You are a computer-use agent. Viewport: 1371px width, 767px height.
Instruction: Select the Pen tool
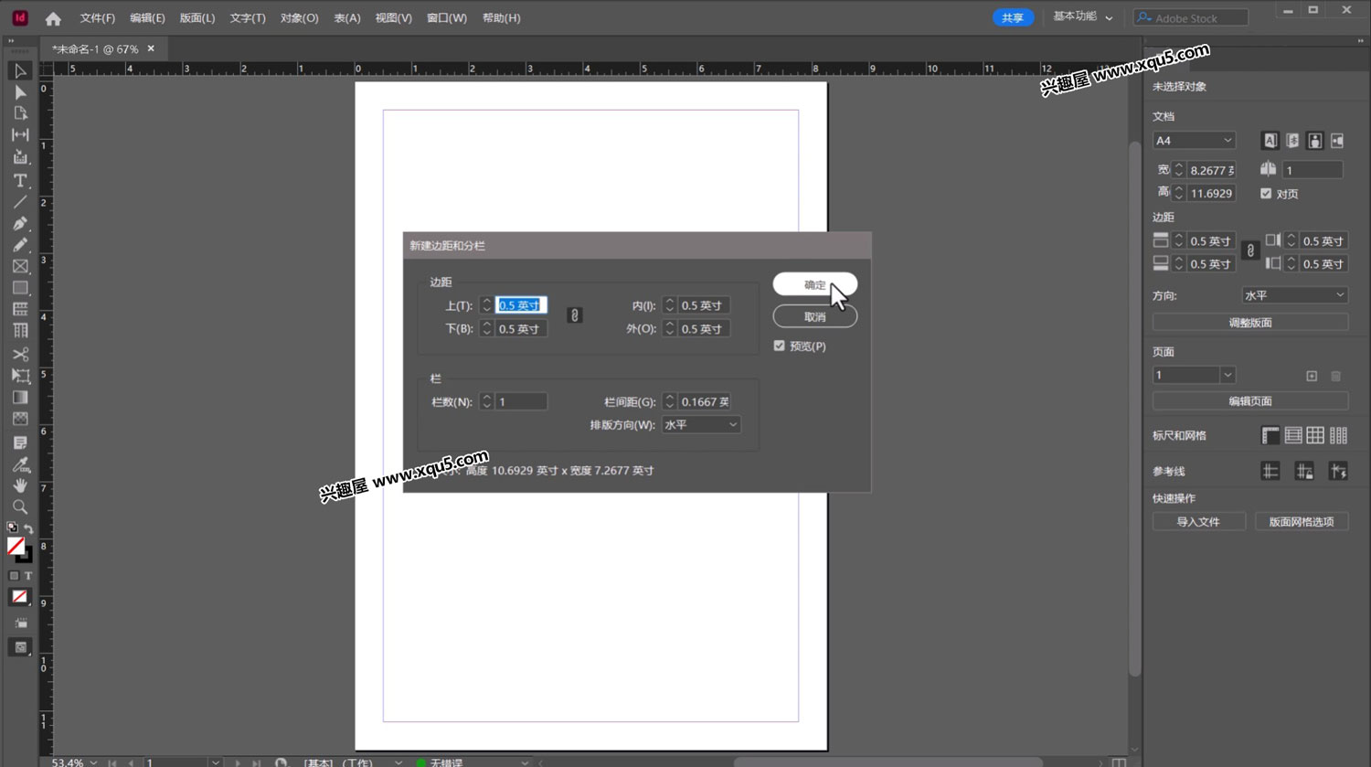[x=20, y=223]
